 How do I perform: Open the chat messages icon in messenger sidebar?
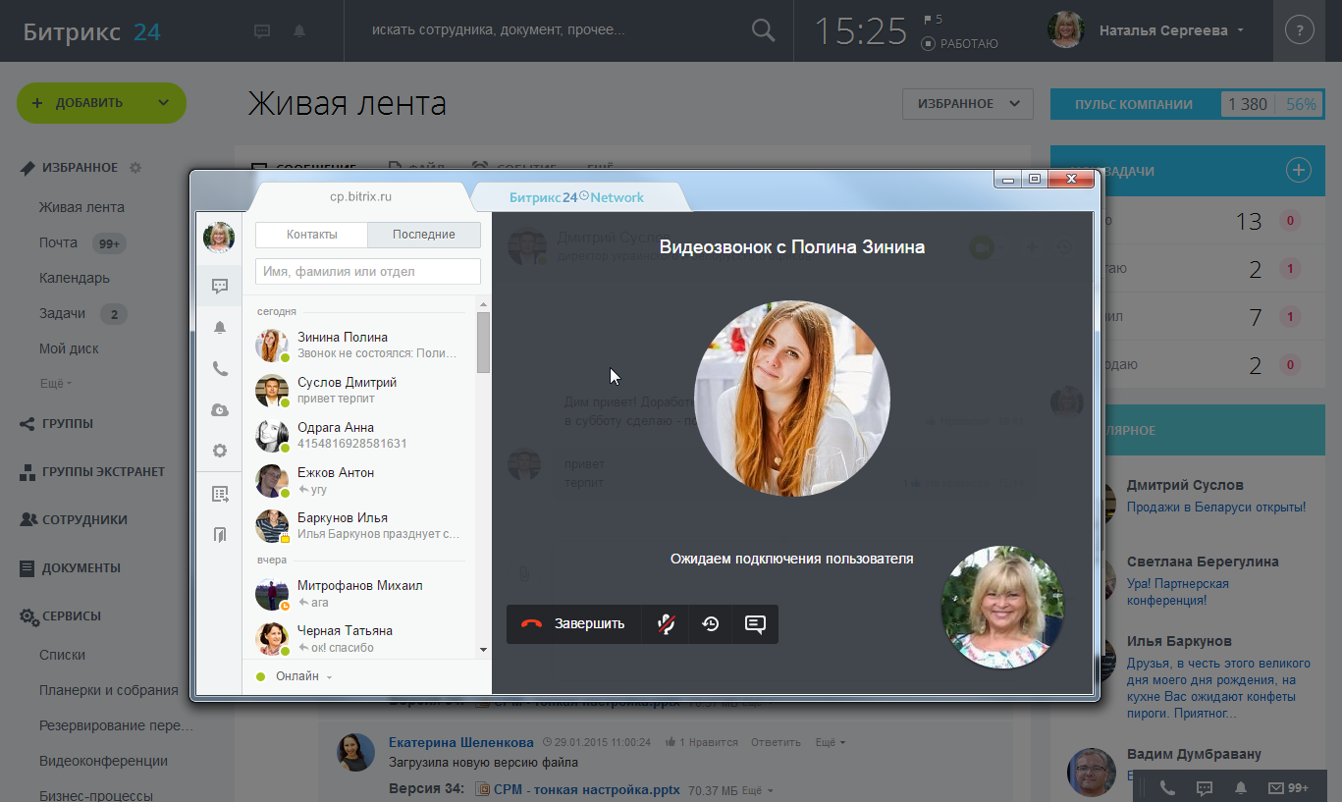tap(220, 287)
